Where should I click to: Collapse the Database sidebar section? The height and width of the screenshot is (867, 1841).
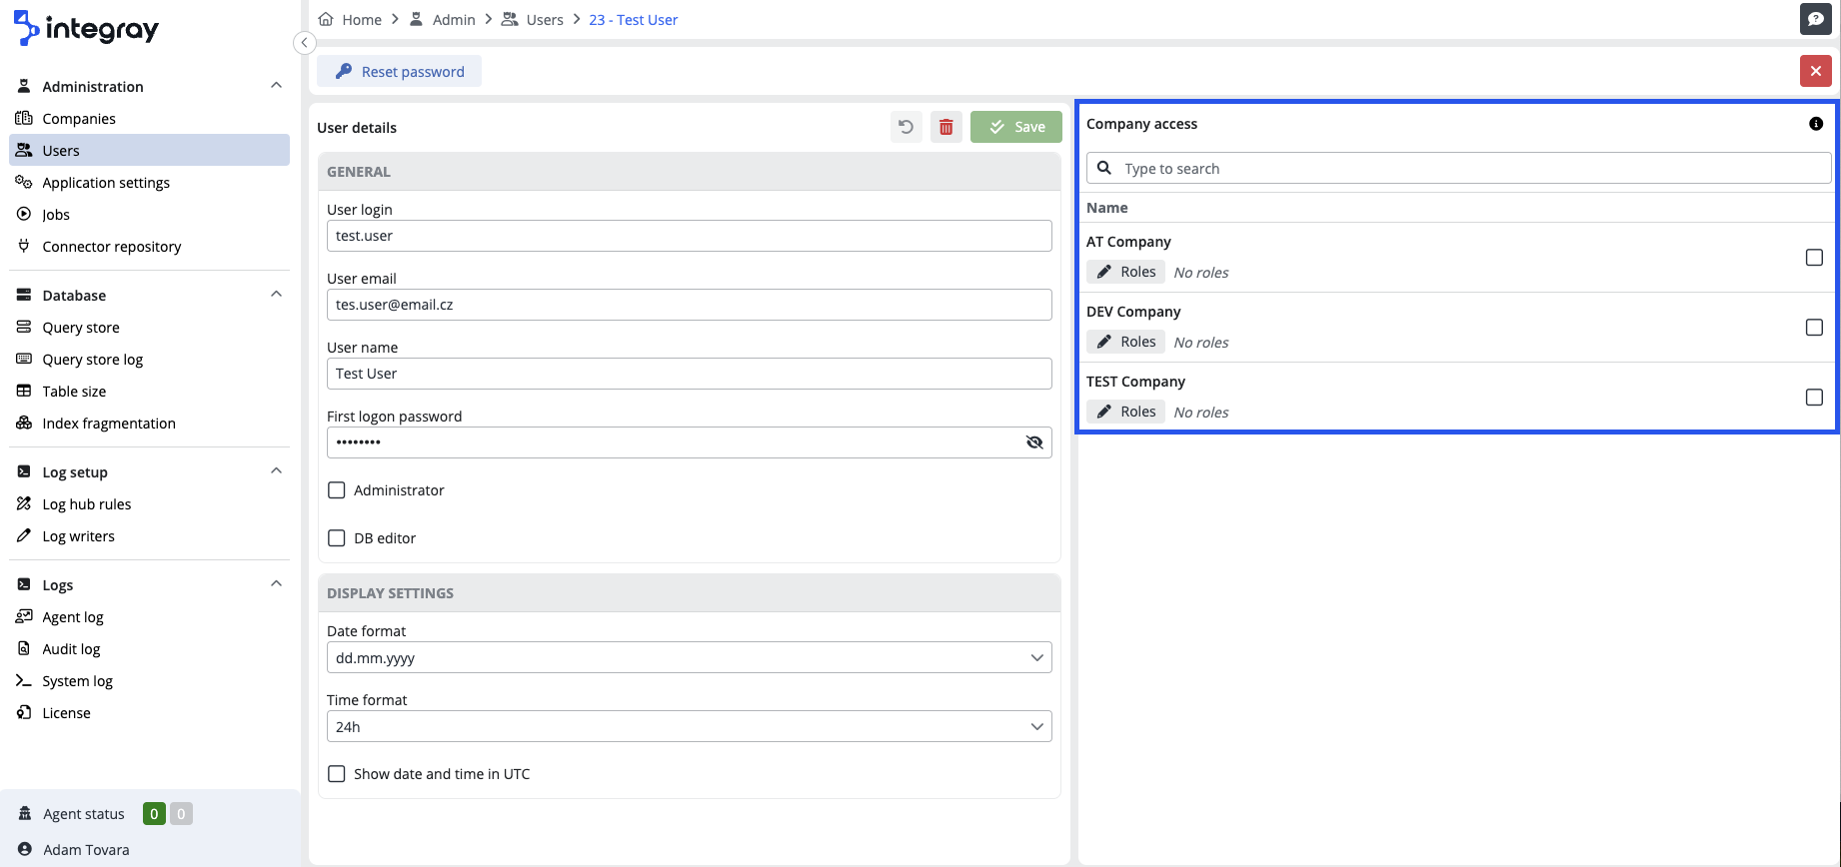pos(276,295)
